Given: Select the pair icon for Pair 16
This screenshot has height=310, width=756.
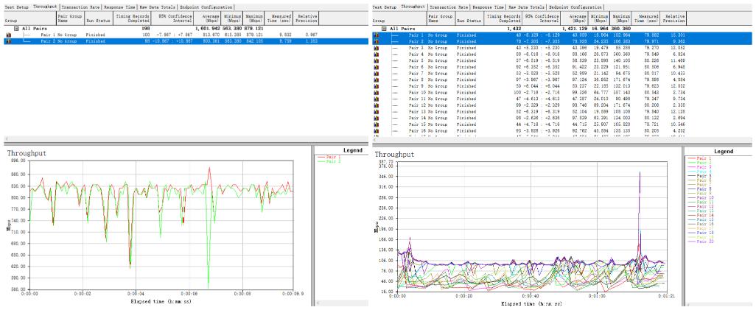Looking at the screenshot, I should point(377,132).
